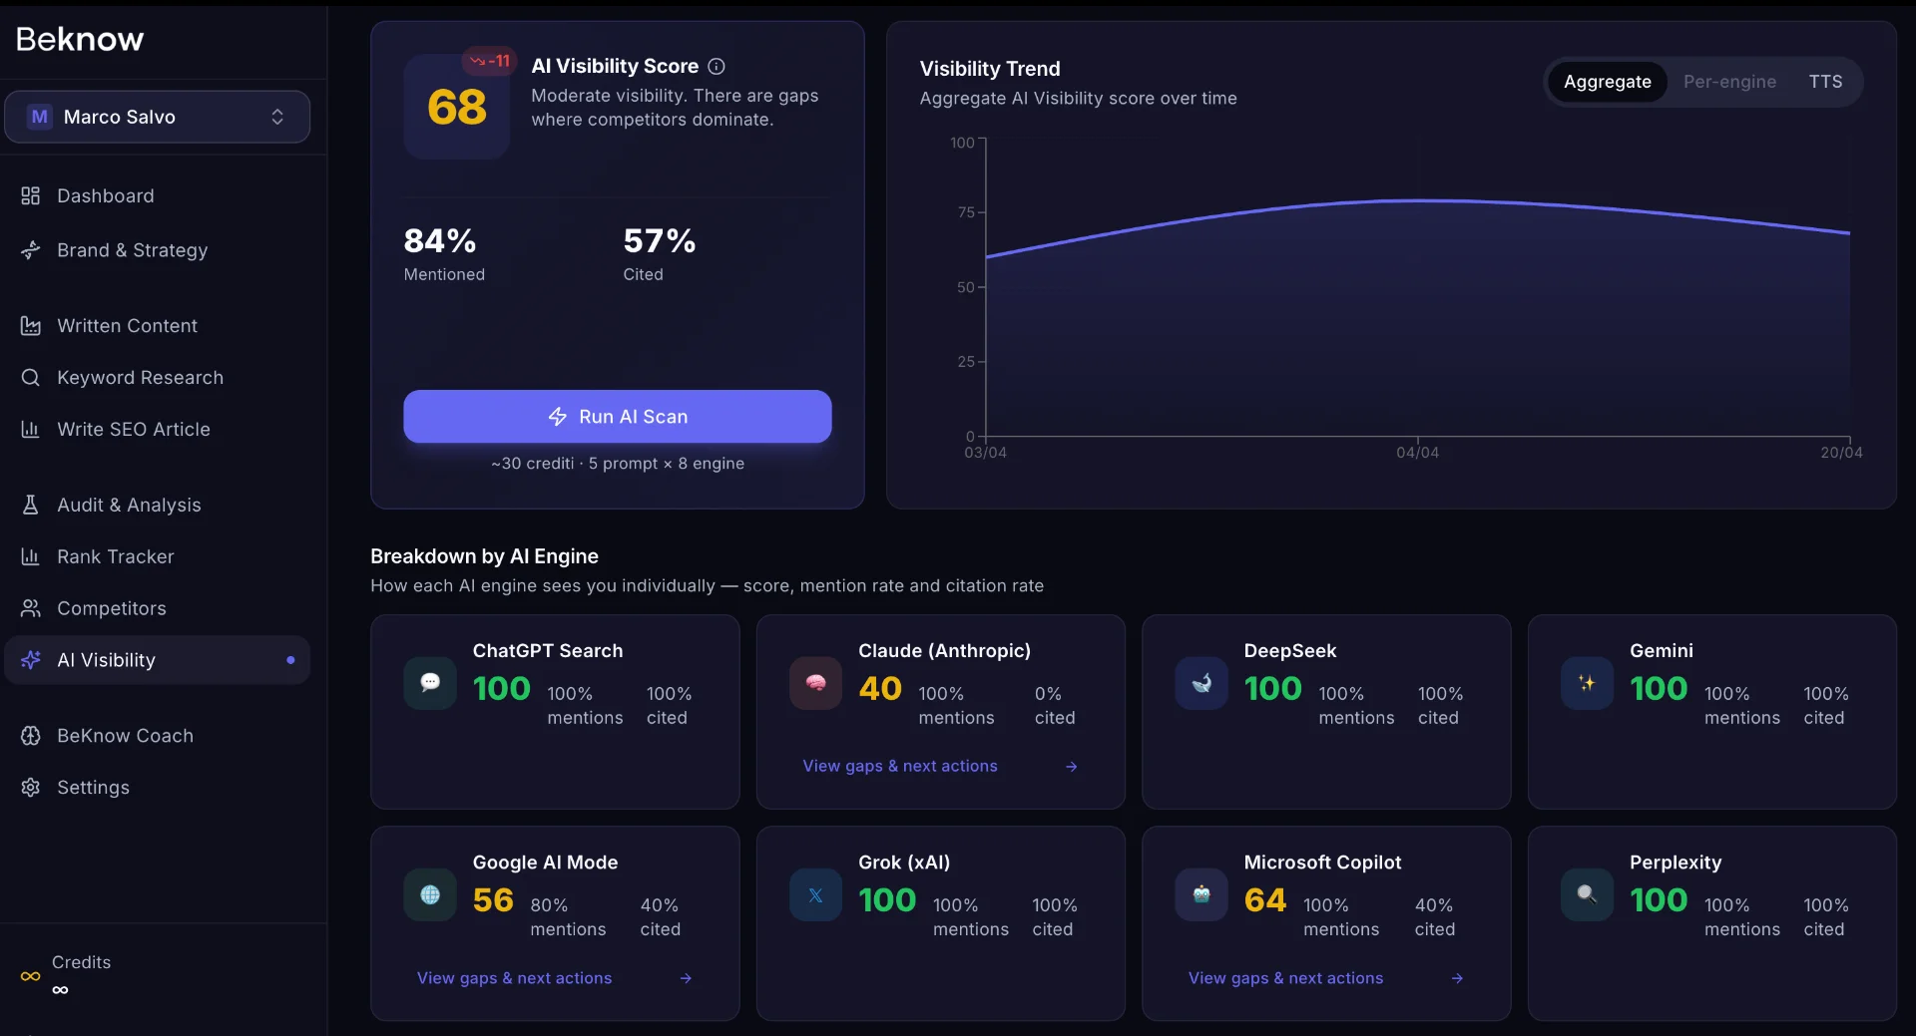The image size is (1916, 1036).
Task: Click the -11 score change badge
Action: [489, 61]
